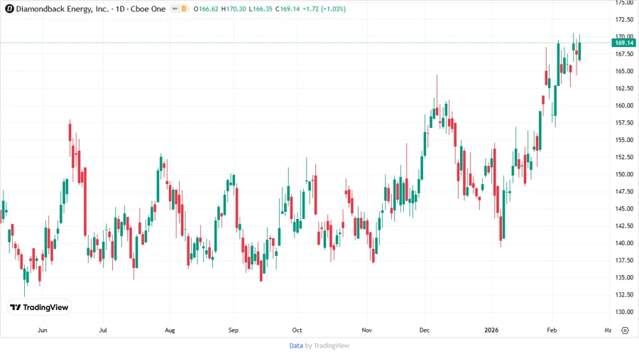This screenshot has height=354, width=639.
Task: Click the Dec label on time axis
Action: [x=425, y=330]
